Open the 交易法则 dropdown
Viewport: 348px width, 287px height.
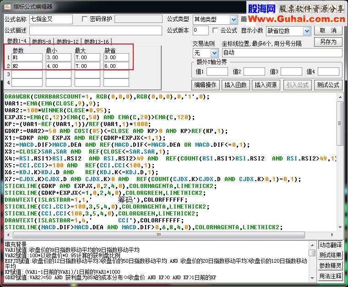[x=214, y=53]
